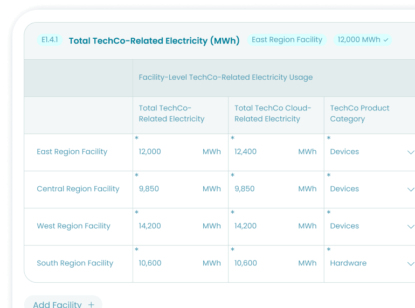The height and width of the screenshot is (308, 415).
Task: Edit South Region cloud-related electricity field
Action: click(276, 264)
